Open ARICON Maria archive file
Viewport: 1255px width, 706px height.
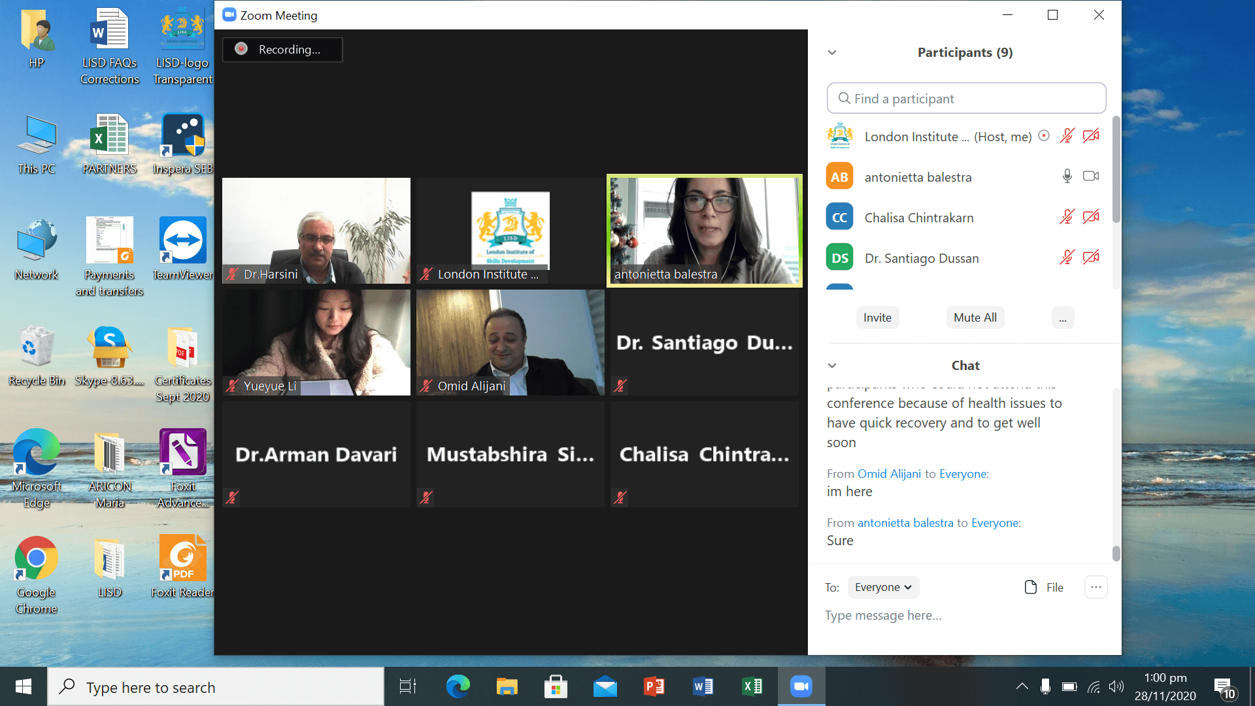[109, 469]
